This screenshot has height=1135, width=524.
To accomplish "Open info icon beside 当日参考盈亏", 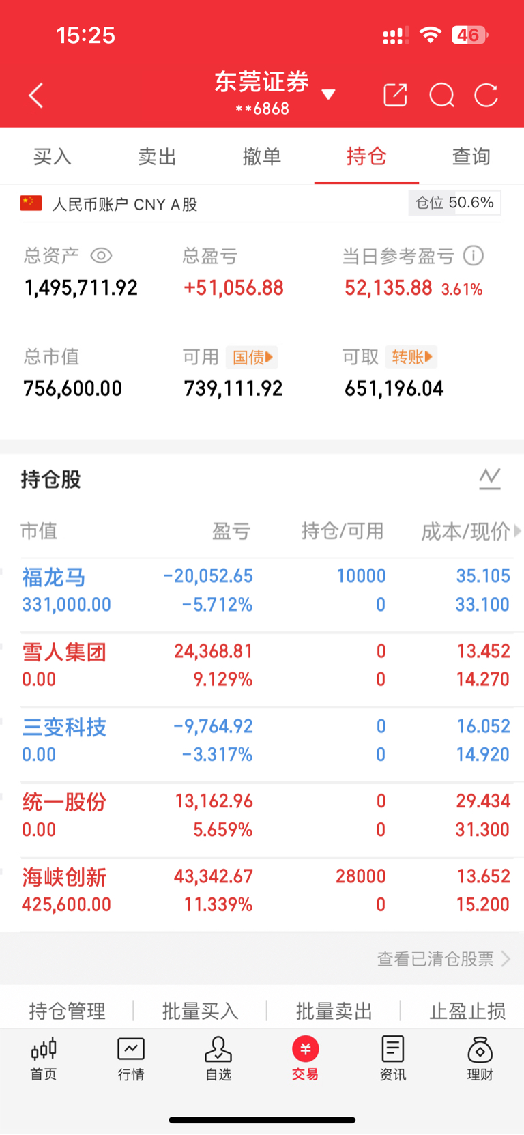I will point(474,256).
